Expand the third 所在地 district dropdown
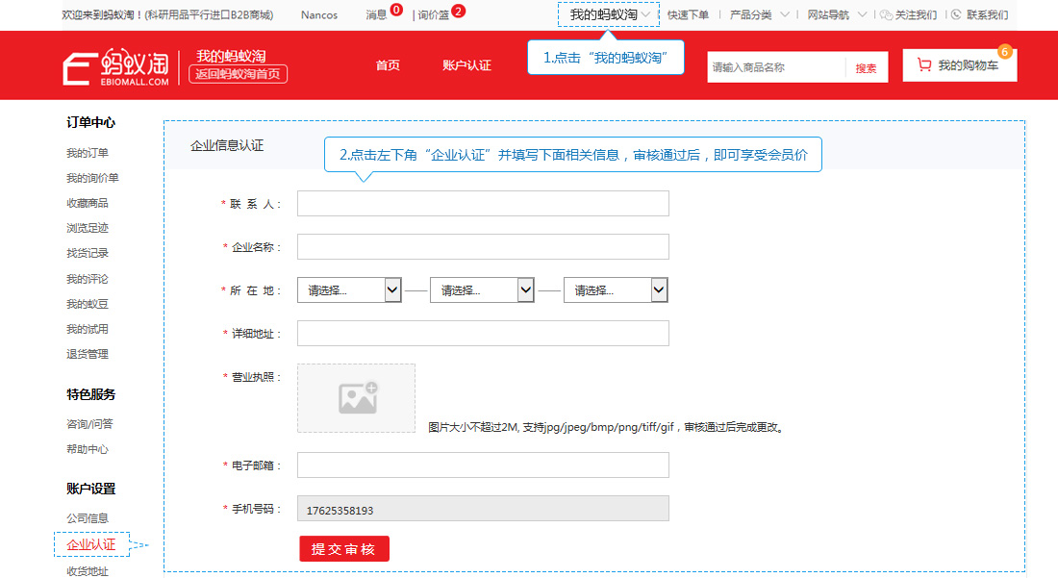 point(616,290)
